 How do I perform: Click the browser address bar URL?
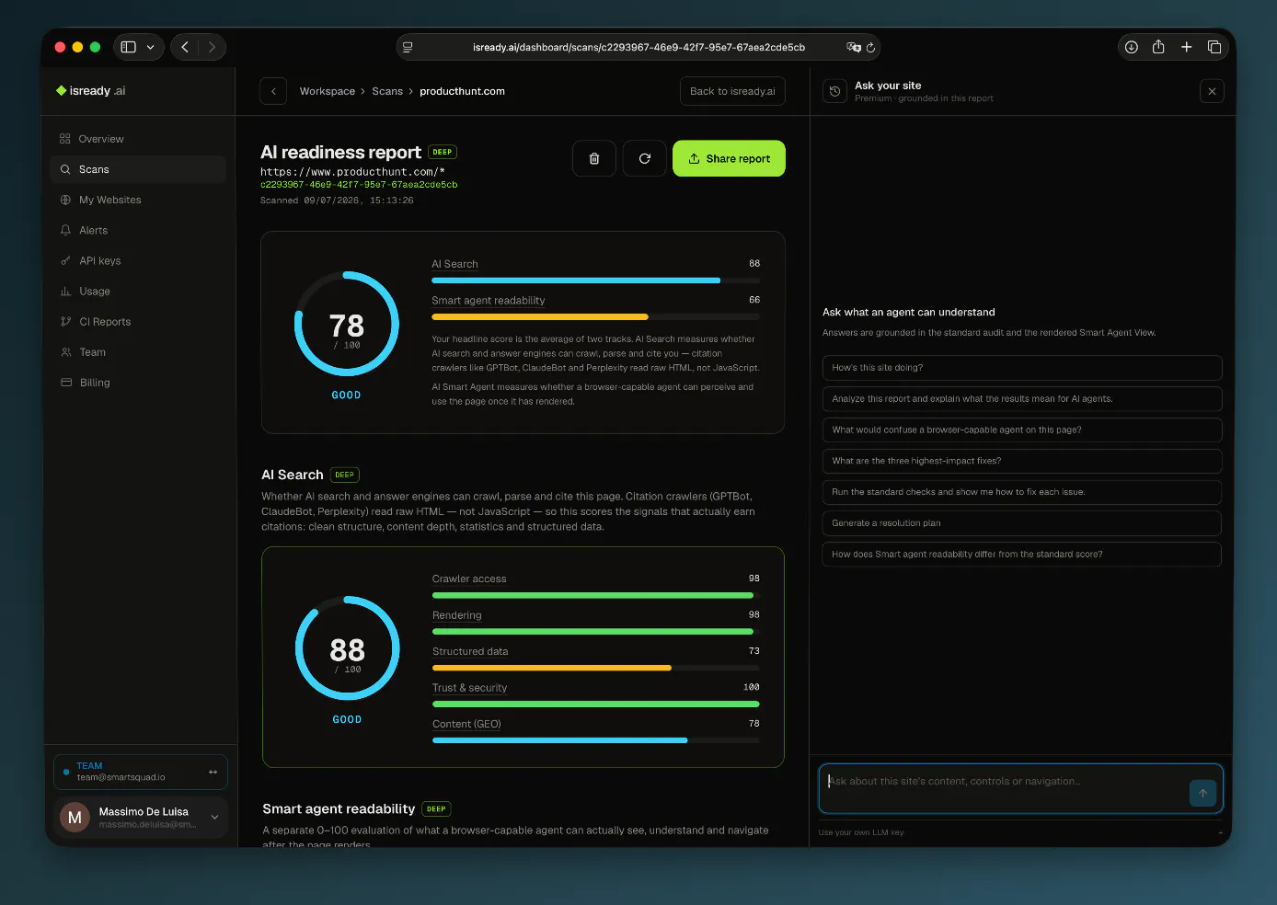pyautogui.click(x=638, y=47)
